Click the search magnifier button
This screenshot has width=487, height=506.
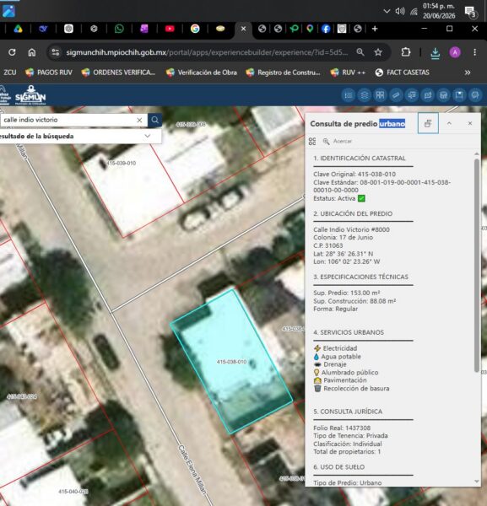point(155,120)
